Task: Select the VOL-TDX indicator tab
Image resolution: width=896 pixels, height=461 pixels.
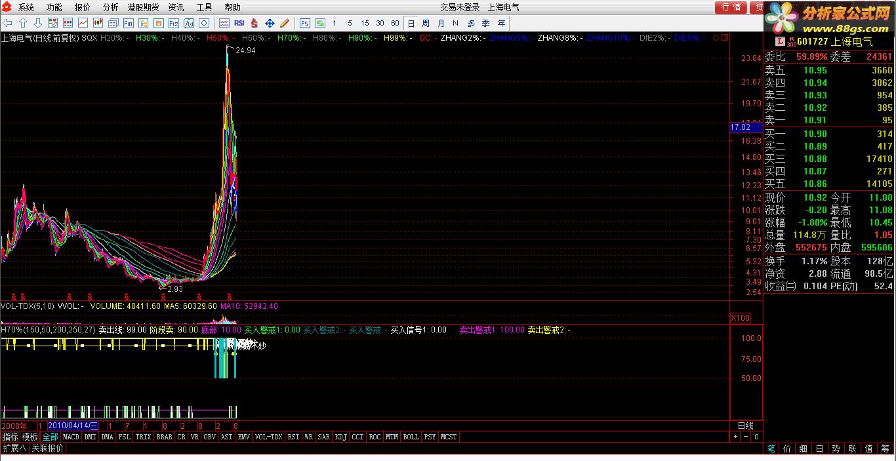Action: click(268, 437)
